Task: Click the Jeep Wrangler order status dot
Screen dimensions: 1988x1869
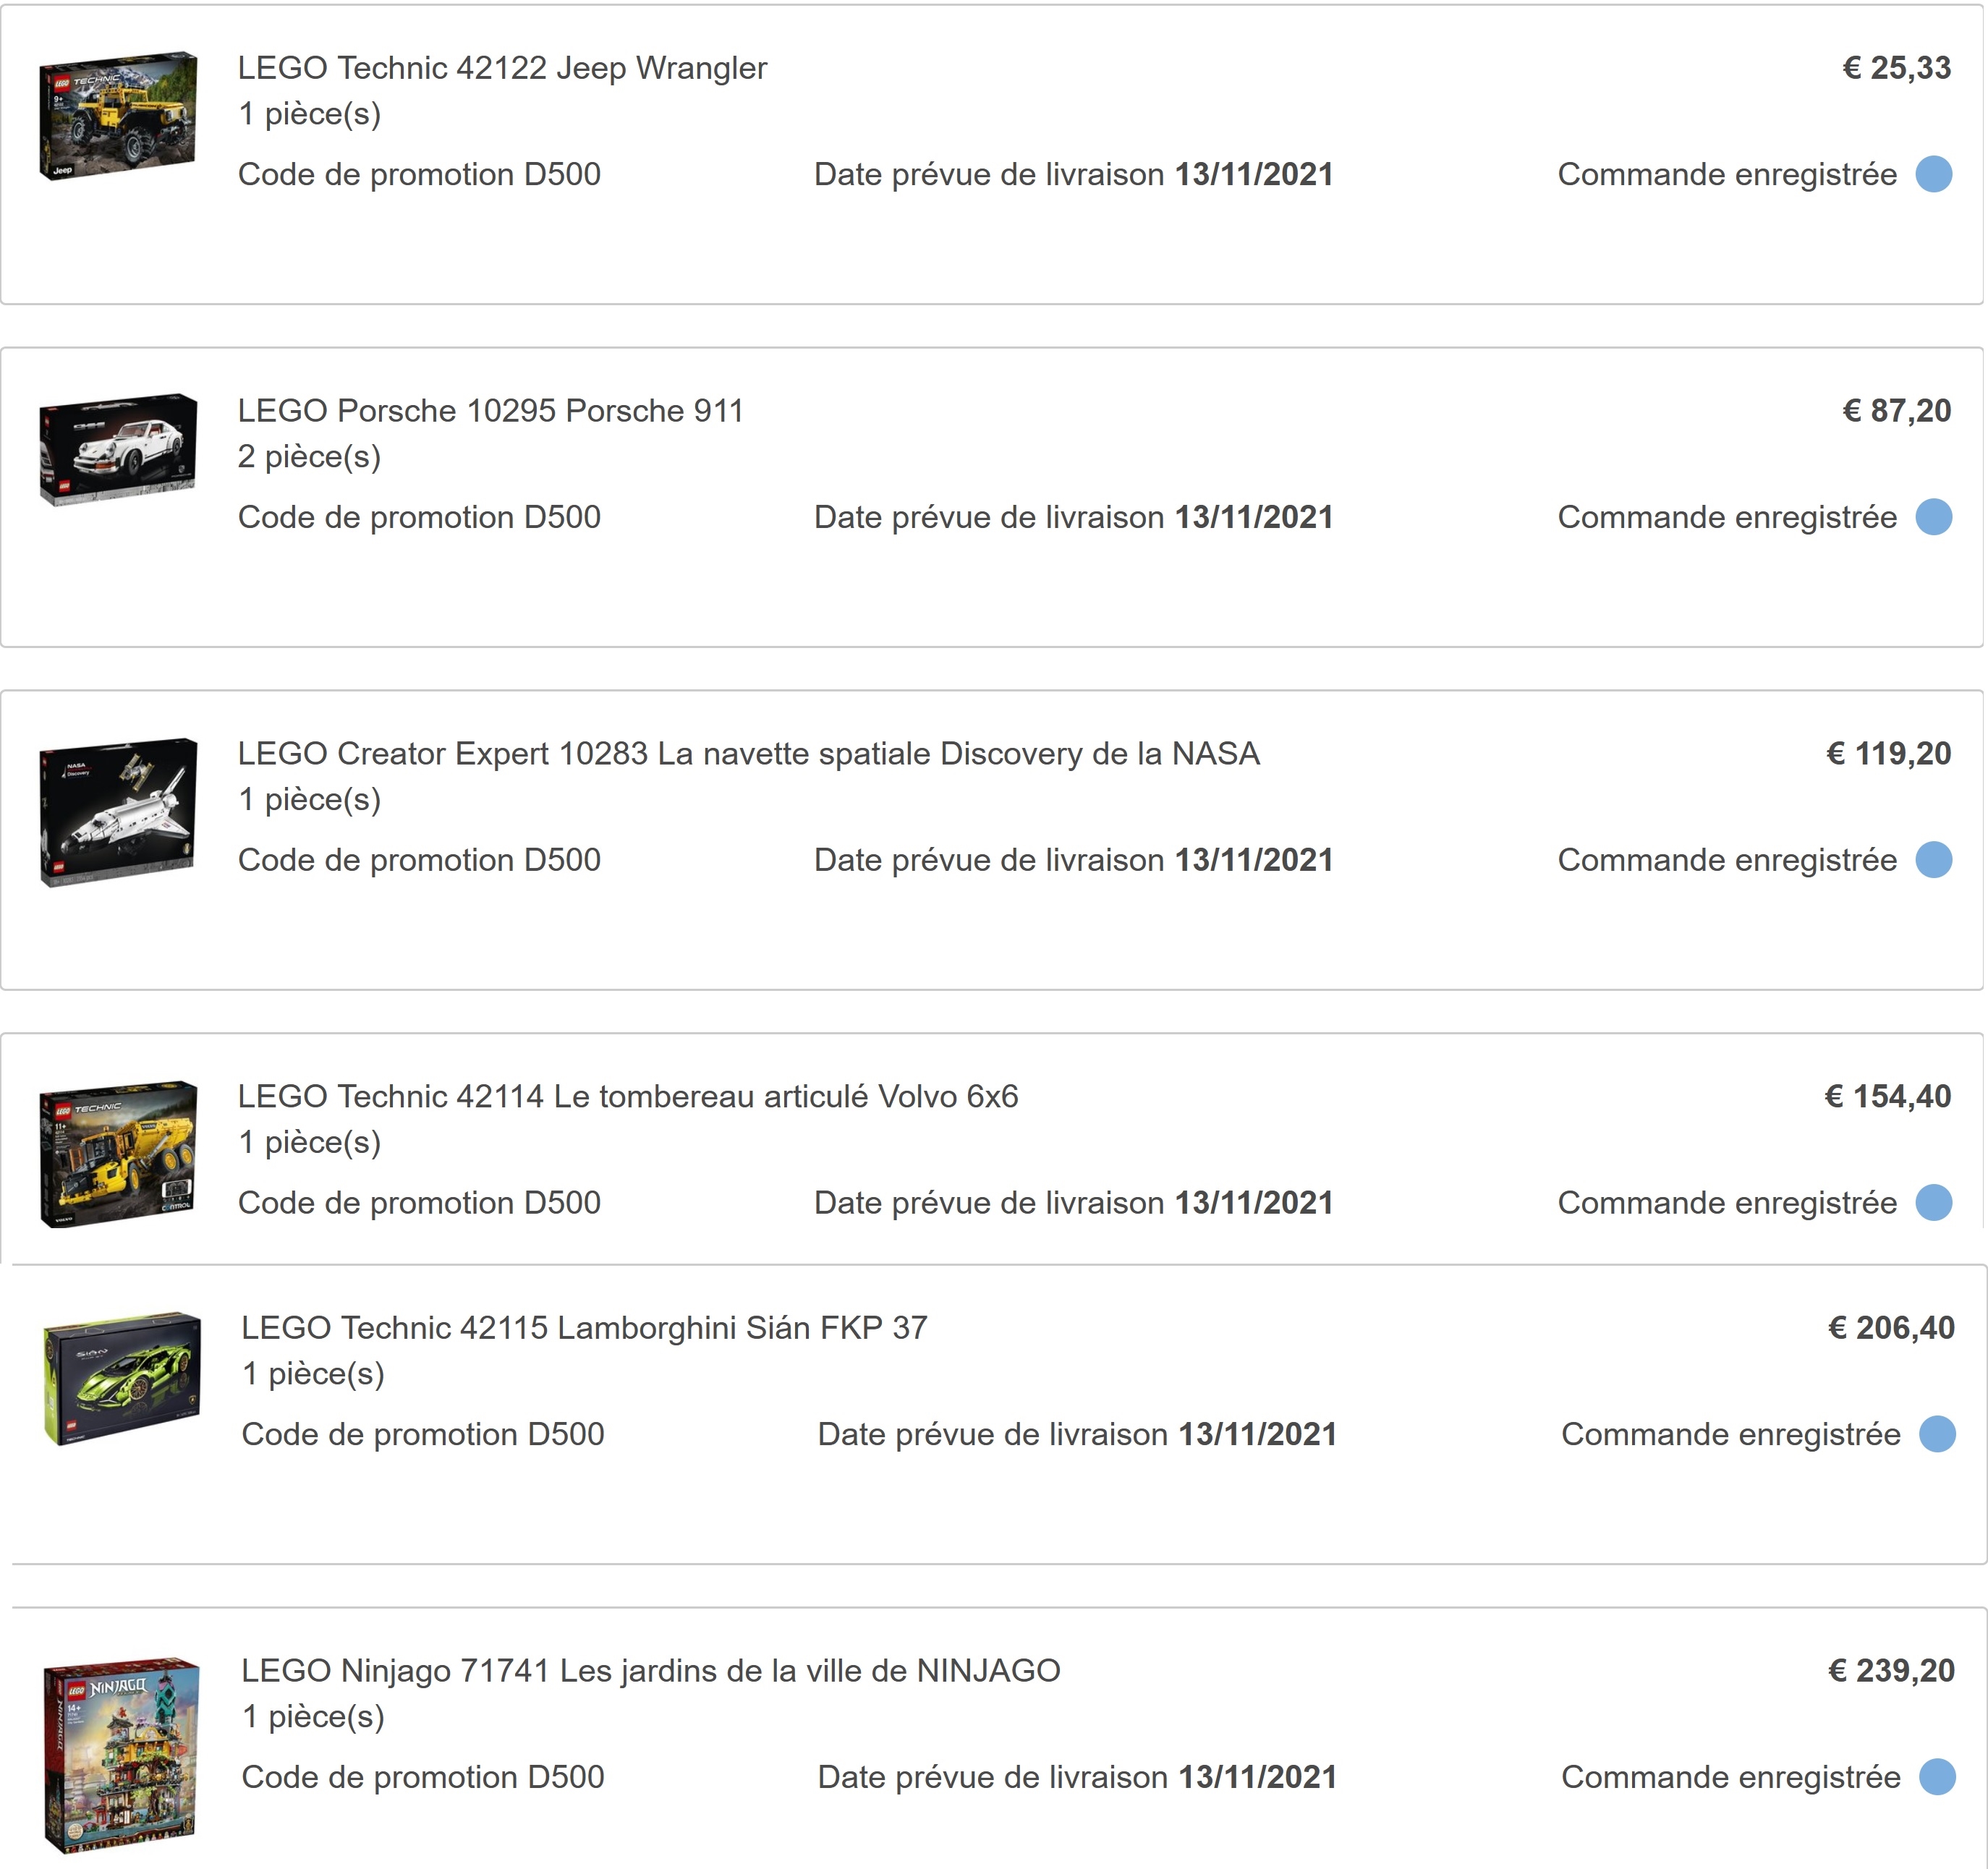Action: tap(1934, 174)
